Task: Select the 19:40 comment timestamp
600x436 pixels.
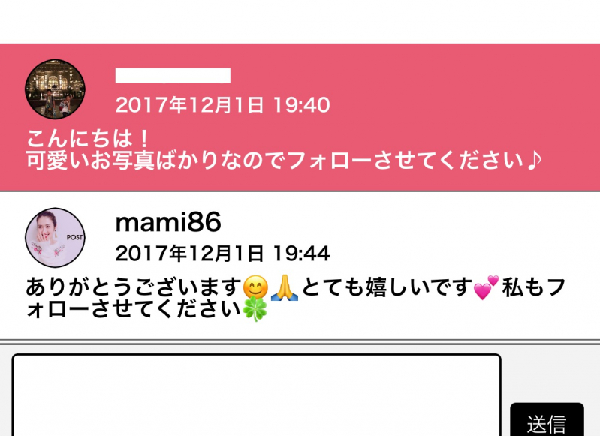Action: [x=222, y=105]
